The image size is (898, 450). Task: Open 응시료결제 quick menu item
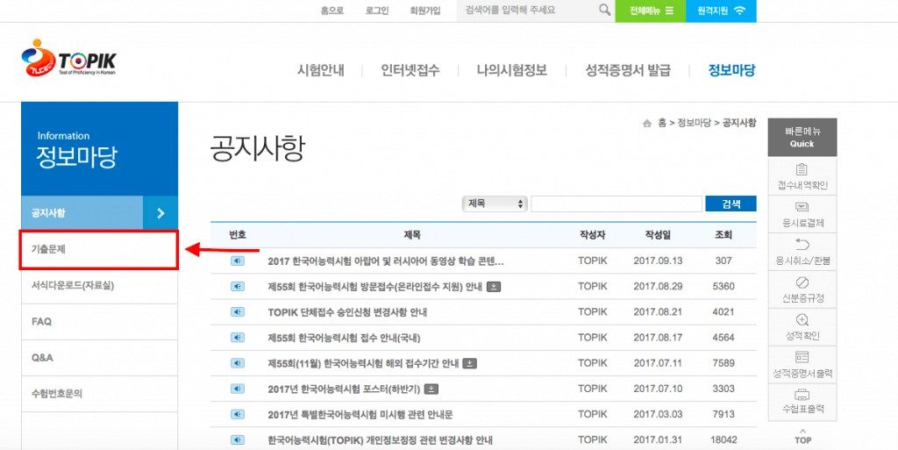pos(802,214)
